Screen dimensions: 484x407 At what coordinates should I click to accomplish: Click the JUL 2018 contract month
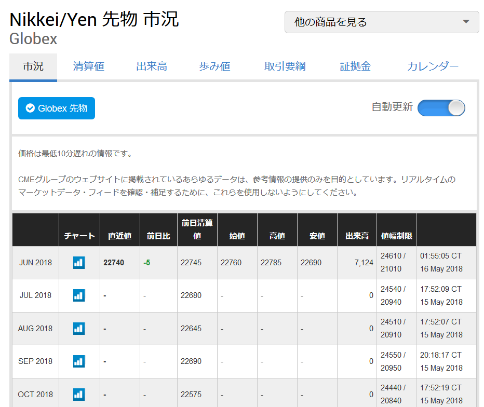tap(35, 295)
